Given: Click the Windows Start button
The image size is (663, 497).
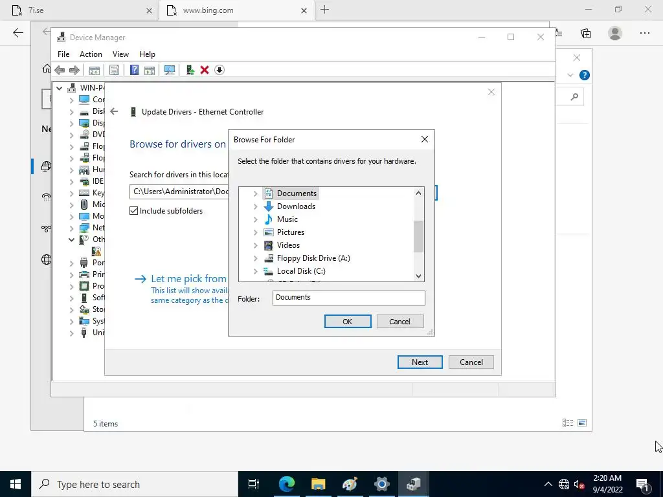Looking at the screenshot, I should pyautogui.click(x=16, y=484).
